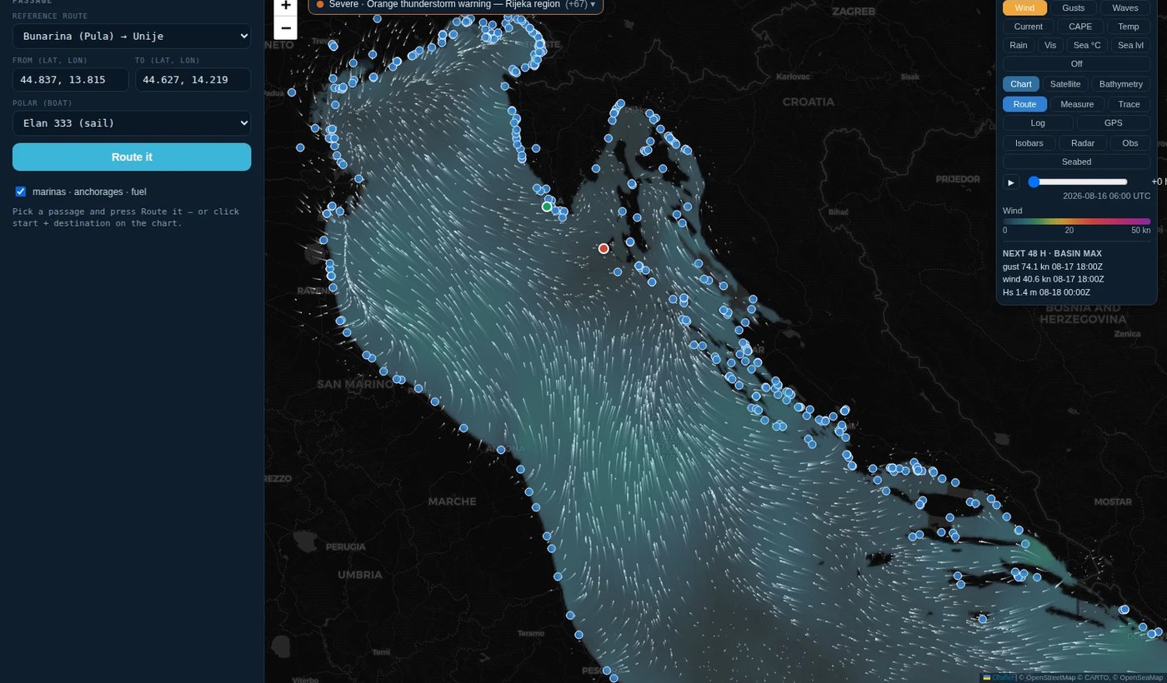This screenshot has width=1167, height=683.
Task: Select the Route tool
Action: [1024, 104]
